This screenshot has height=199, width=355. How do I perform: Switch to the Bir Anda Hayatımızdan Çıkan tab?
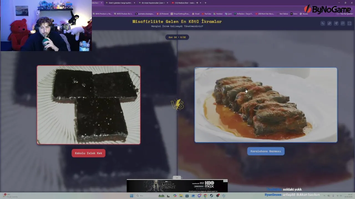point(153,3)
